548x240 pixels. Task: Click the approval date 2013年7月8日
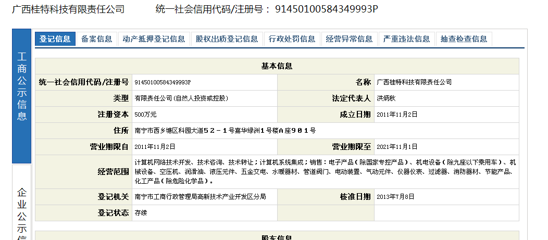click(395, 197)
